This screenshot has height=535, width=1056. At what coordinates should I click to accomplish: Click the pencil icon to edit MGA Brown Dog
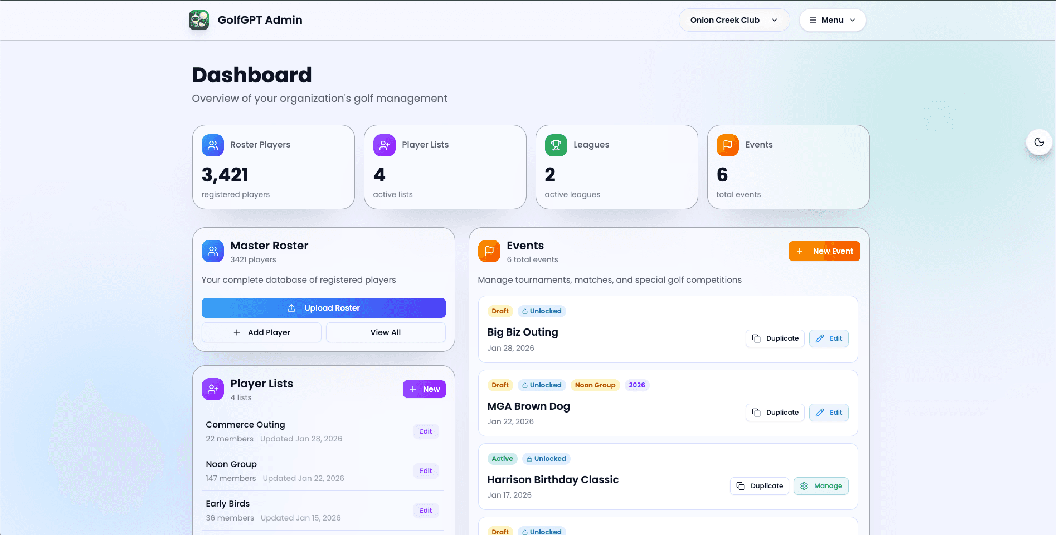820,412
